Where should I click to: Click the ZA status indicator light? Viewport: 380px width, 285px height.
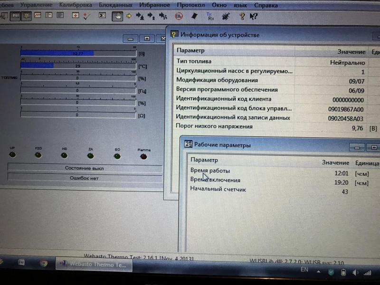point(90,155)
